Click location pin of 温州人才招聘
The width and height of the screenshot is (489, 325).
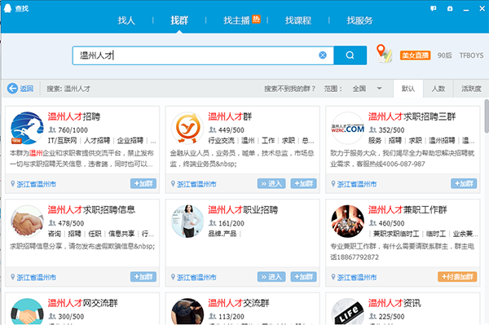point(13,183)
